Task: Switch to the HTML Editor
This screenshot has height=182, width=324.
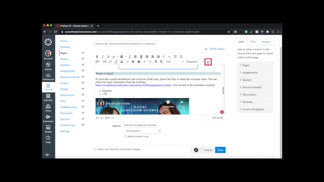Action: click(214, 49)
